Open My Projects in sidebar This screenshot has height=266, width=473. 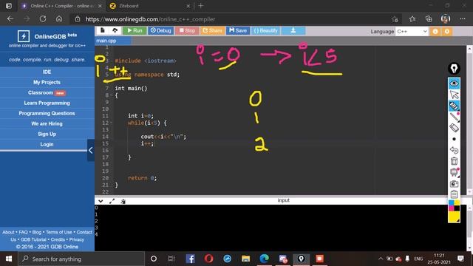tap(47, 82)
